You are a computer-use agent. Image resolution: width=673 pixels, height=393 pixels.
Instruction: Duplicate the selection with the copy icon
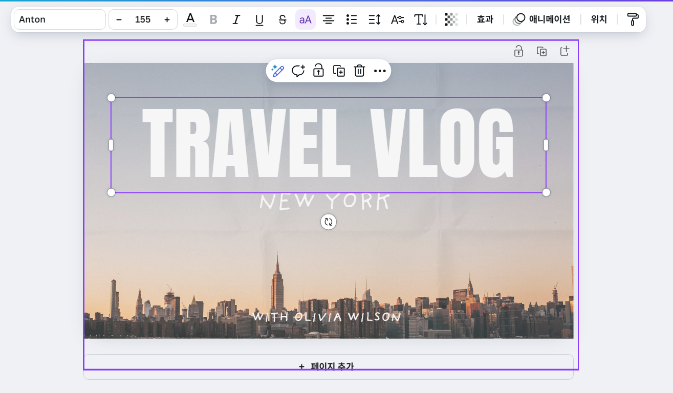(338, 71)
